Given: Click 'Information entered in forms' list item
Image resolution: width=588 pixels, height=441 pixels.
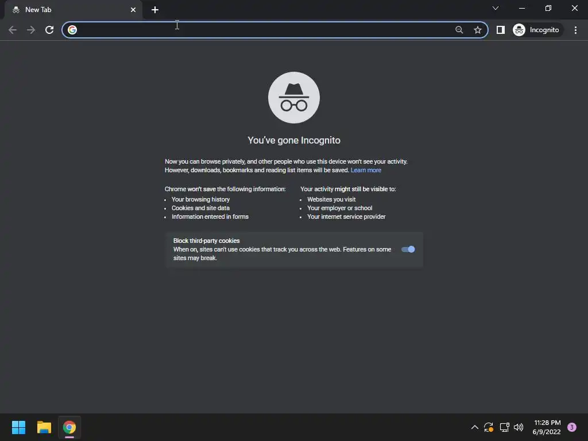Looking at the screenshot, I should [x=210, y=216].
